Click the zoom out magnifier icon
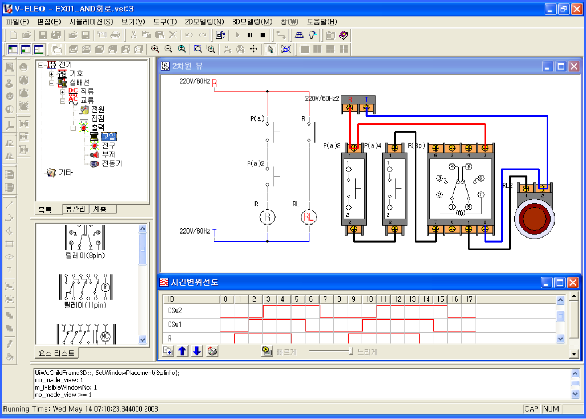The width and height of the screenshot is (586, 419). (x=169, y=49)
